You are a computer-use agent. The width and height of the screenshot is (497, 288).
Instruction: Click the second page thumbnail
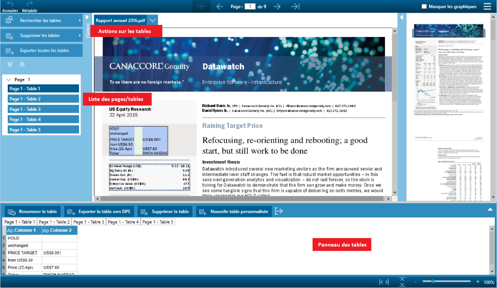(x=448, y=168)
